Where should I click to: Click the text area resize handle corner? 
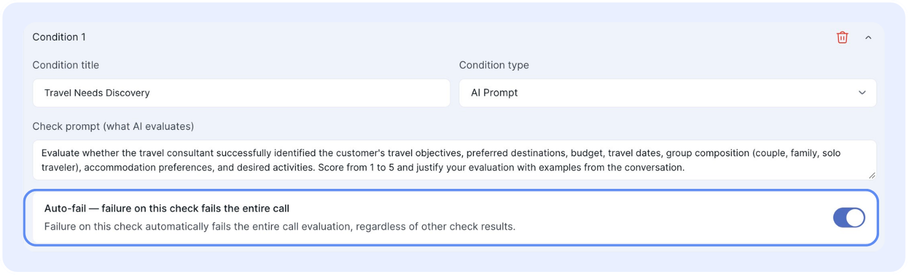pyautogui.click(x=872, y=175)
